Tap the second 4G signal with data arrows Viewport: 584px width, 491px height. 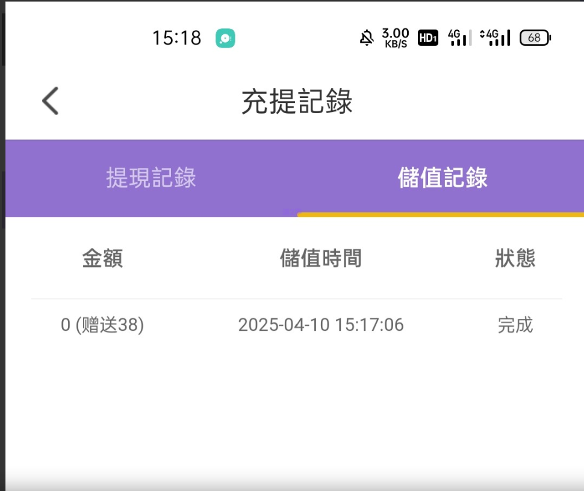click(x=495, y=37)
